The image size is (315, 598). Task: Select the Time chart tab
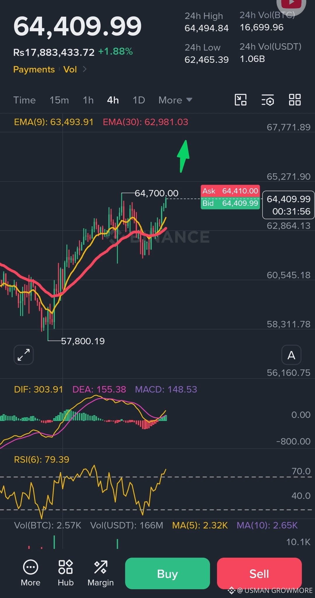point(24,100)
